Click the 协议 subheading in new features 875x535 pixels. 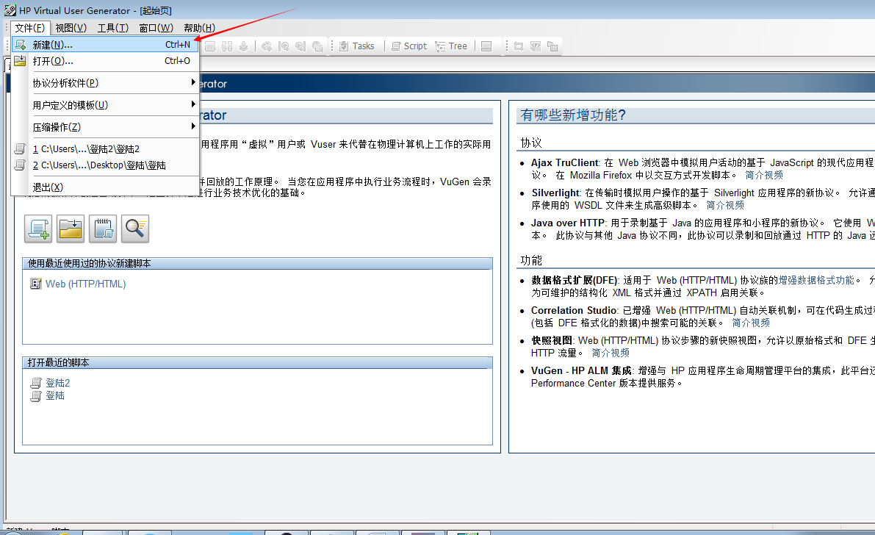pyautogui.click(x=531, y=143)
